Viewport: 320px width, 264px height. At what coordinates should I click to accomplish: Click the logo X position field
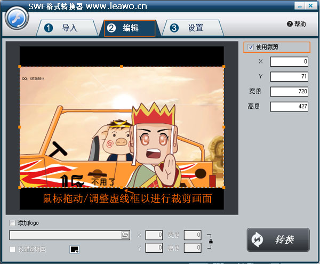(154, 235)
